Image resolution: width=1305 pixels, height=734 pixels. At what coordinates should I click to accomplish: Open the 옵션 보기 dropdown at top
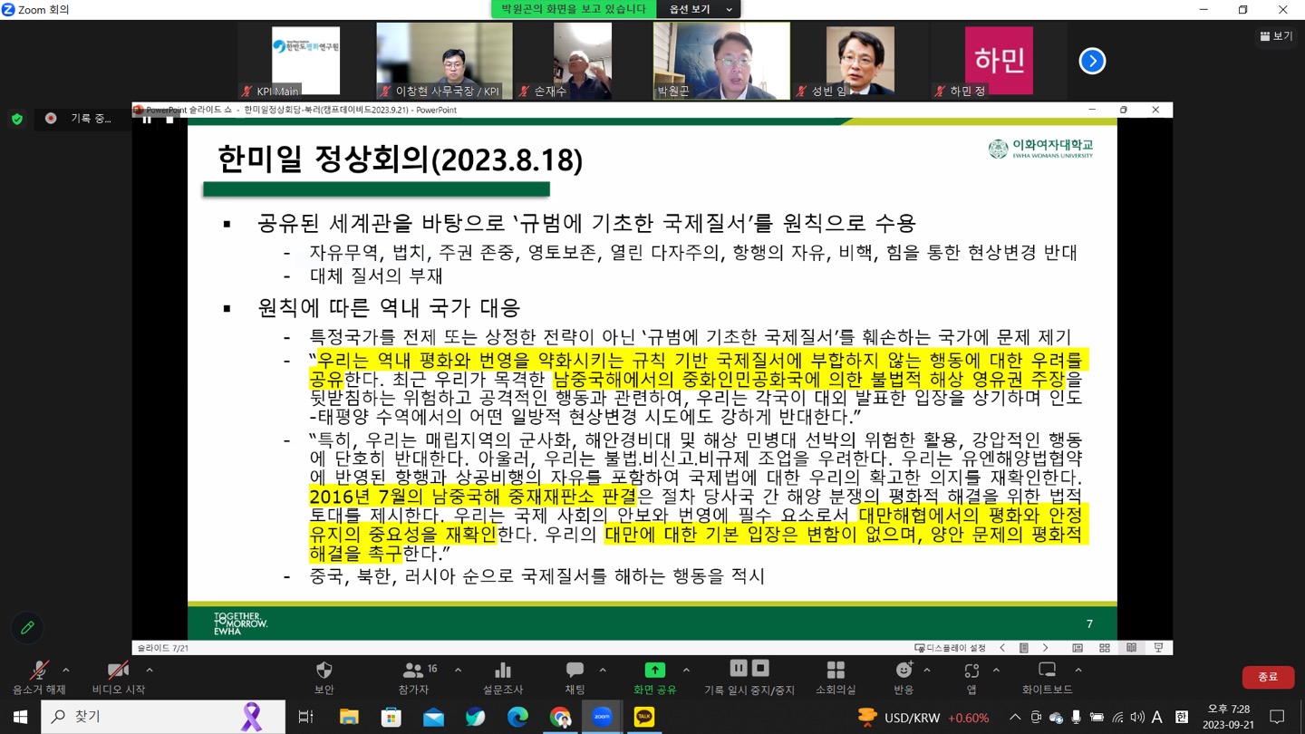pos(700,9)
